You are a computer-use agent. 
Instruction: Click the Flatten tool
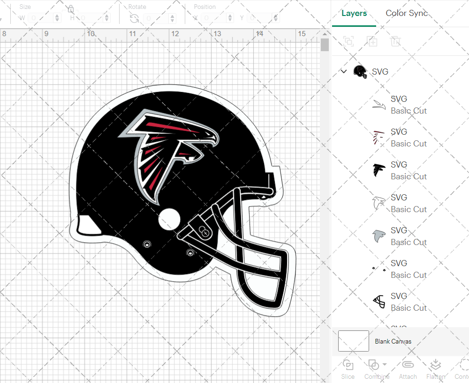pos(436,369)
